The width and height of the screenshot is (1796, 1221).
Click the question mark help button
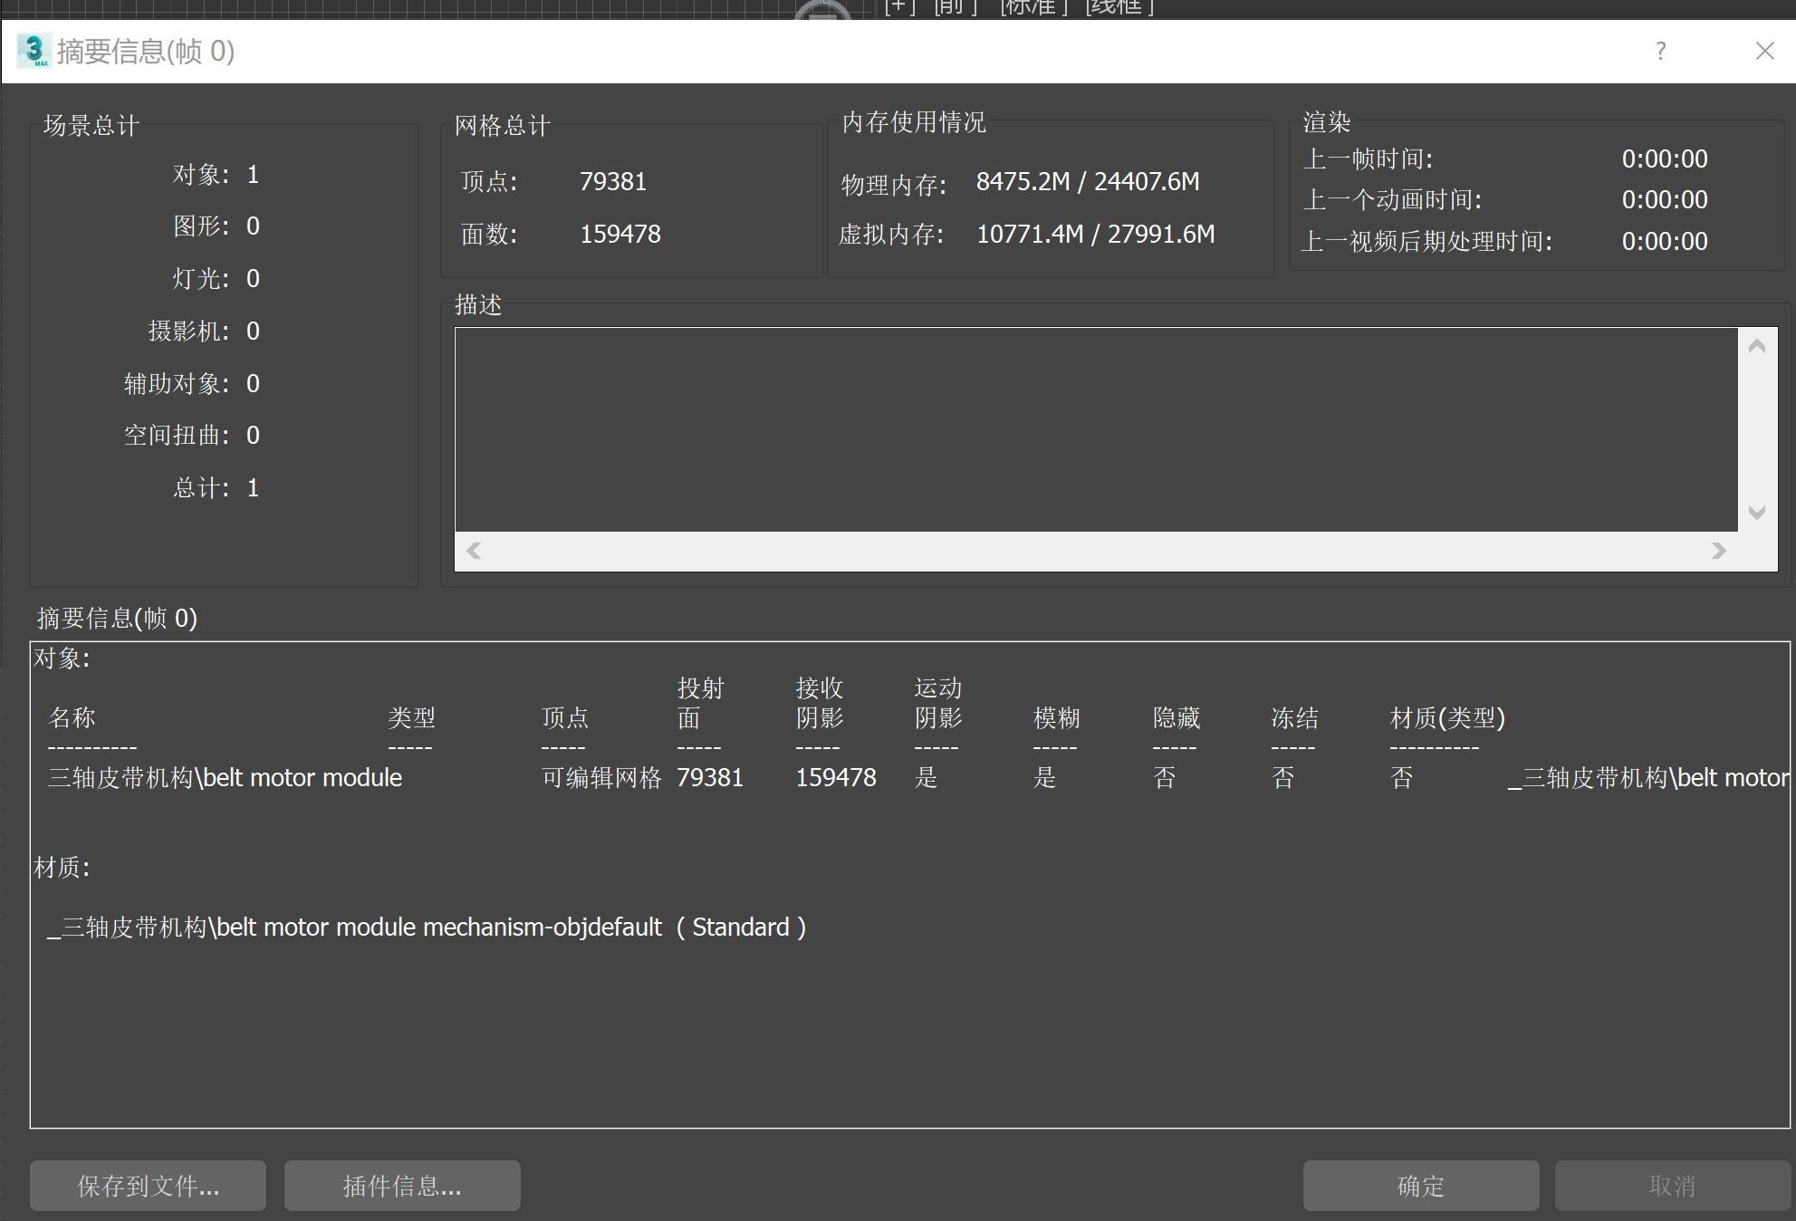(x=1660, y=52)
